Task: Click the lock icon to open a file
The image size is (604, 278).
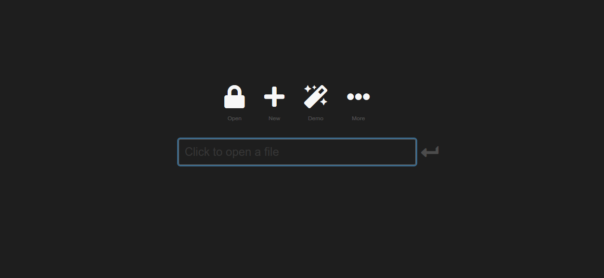Action: point(234,97)
